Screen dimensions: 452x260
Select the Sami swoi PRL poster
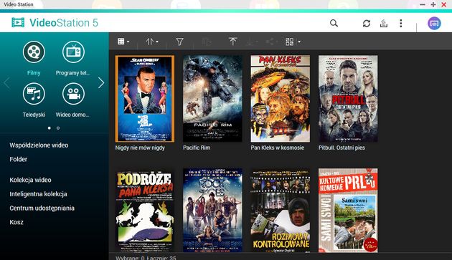pos(348,211)
